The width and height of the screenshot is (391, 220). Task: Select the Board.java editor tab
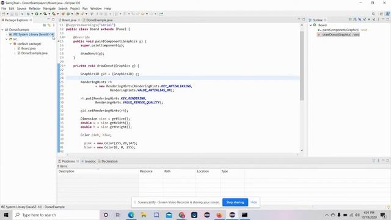coord(69,20)
